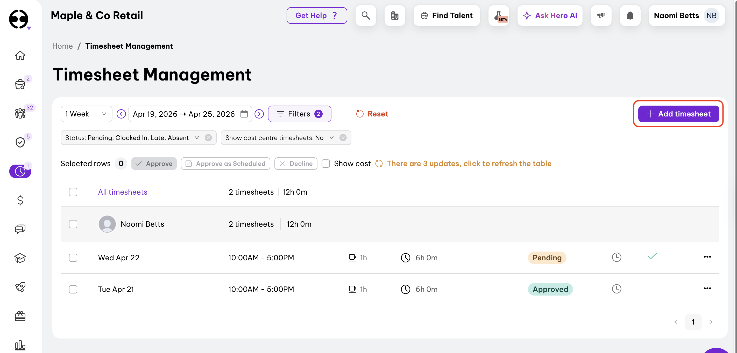Screen dimensions: 737x353
Task: Open the beta lab flask icon
Action: pos(498,16)
